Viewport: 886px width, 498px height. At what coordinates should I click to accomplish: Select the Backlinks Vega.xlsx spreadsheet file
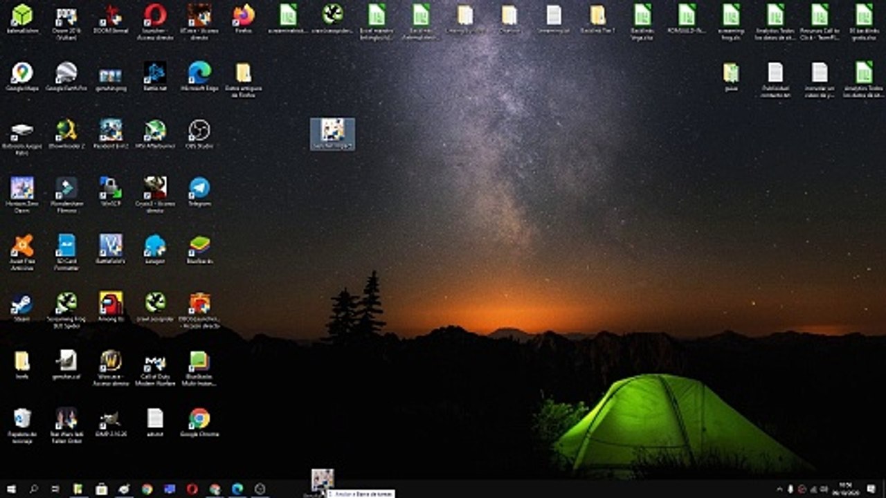(x=642, y=21)
